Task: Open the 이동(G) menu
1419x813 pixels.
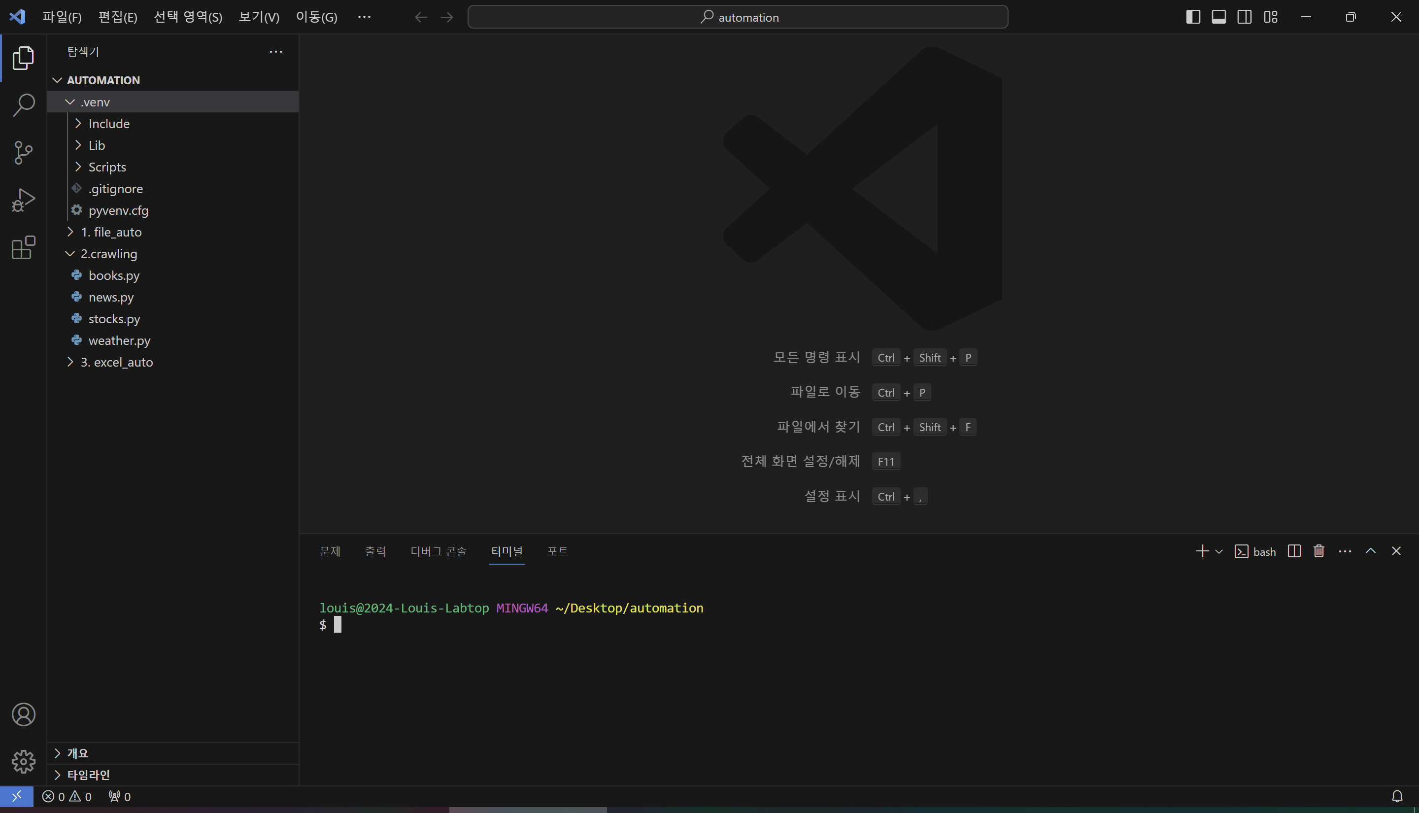Action: [316, 17]
